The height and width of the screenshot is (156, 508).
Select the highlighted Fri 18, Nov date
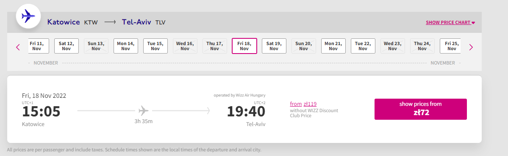pos(244,46)
